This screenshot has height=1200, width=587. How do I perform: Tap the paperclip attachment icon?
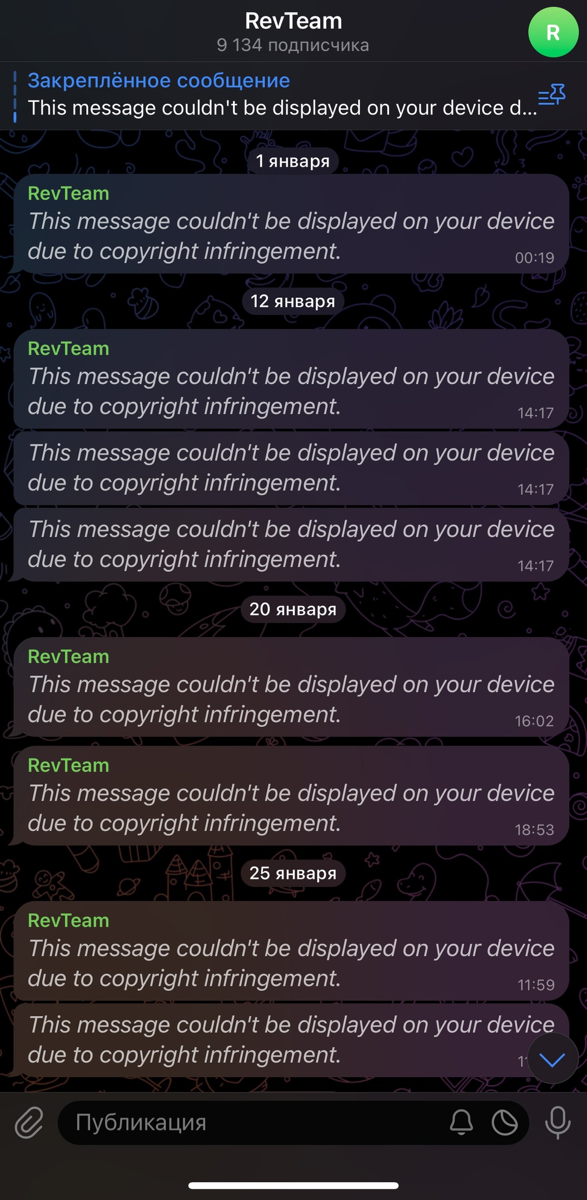29,1122
